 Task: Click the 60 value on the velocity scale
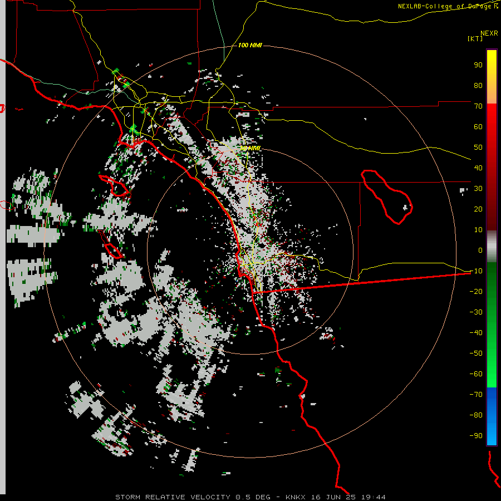478,126
